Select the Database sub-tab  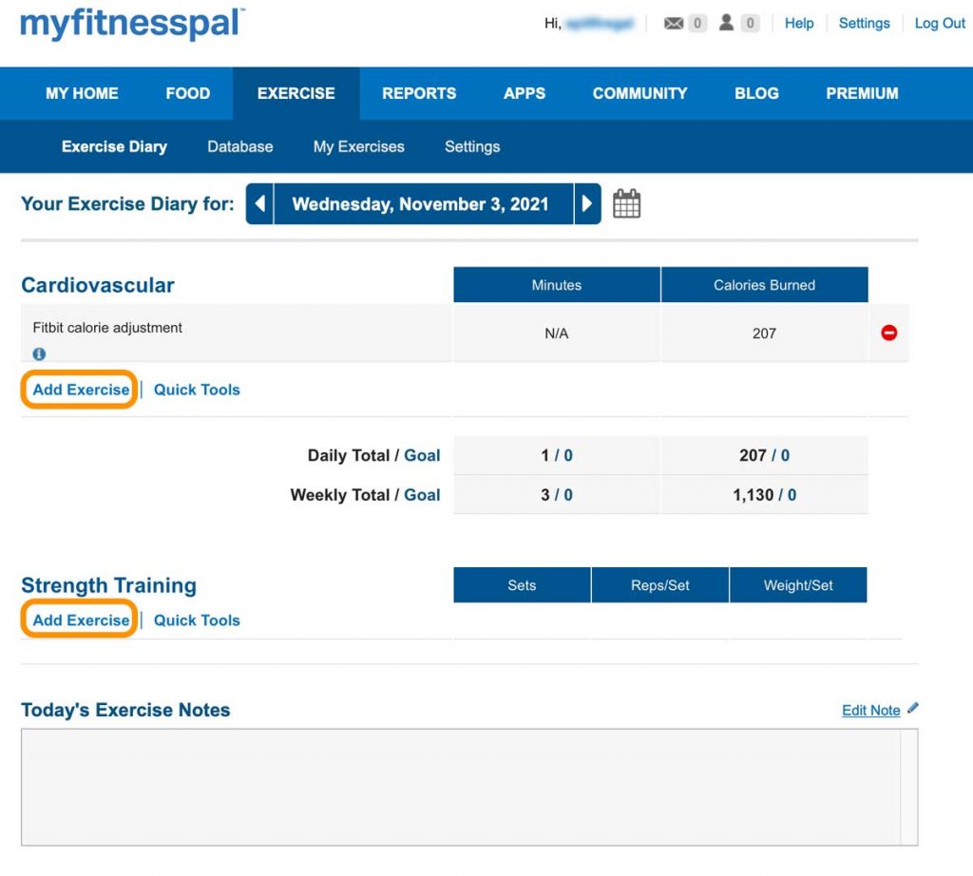pos(240,146)
